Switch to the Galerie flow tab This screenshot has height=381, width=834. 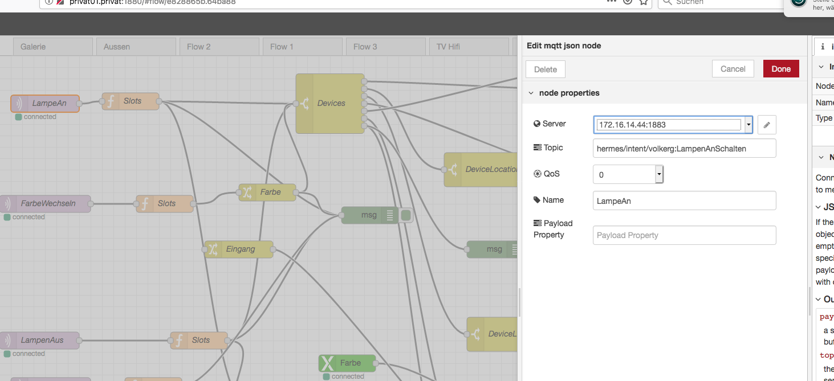(x=52, y=47)
